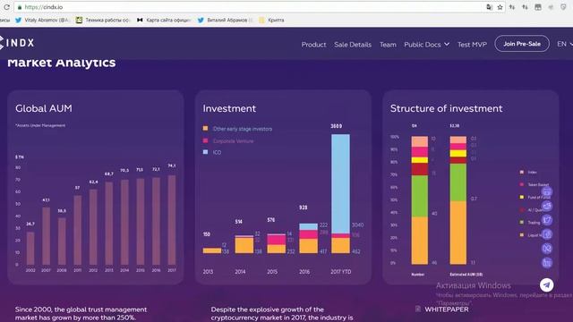573x322 pixels.
Task: Go to Product section in navigation
Action: click(313, 45)
